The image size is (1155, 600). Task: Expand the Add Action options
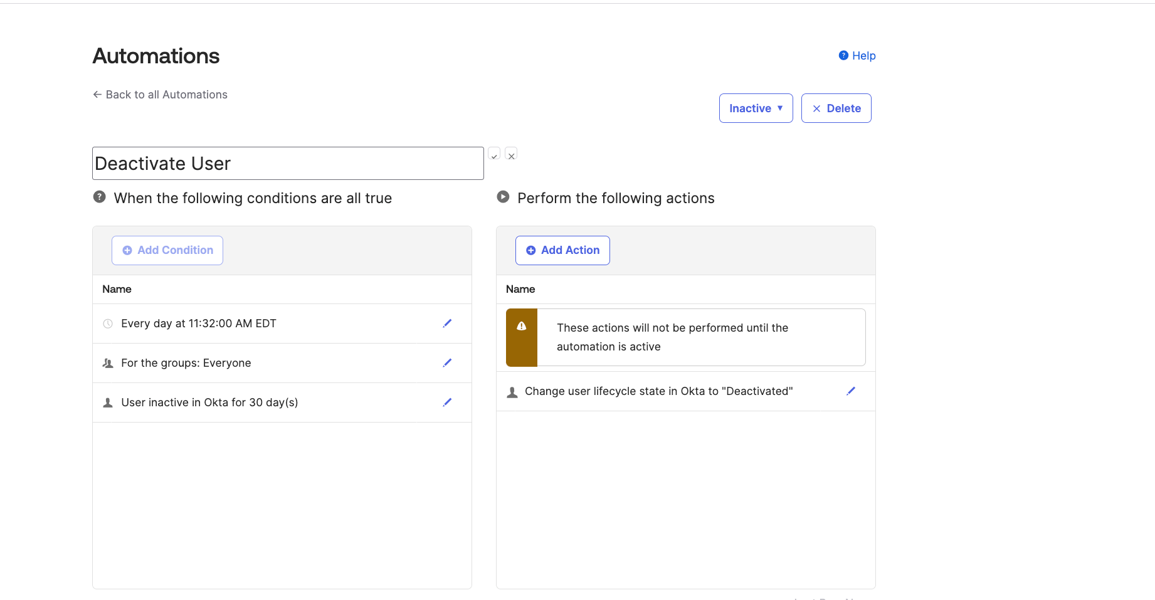pyautogui.click(x=562, y=250)
